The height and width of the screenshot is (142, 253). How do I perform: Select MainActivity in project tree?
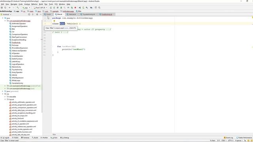coord(16,67)
